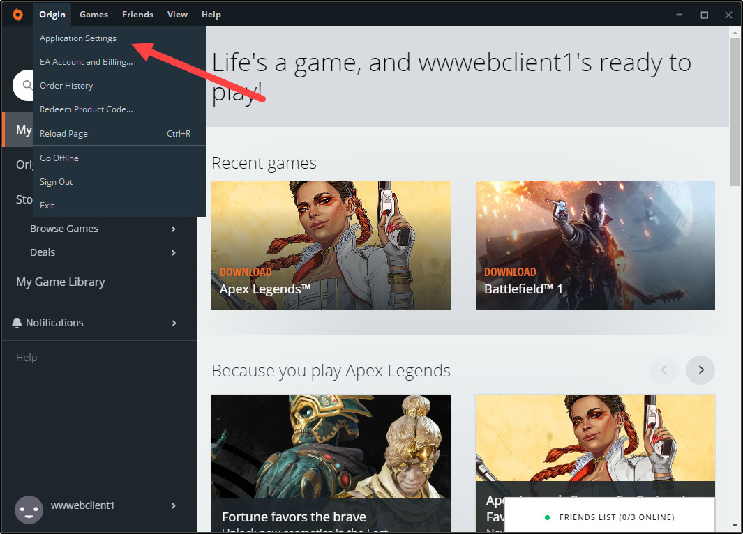Expand the Notifications flyout
Image resolution: width=743 pixels, height=534 pixels.
[x=174, y=323]
